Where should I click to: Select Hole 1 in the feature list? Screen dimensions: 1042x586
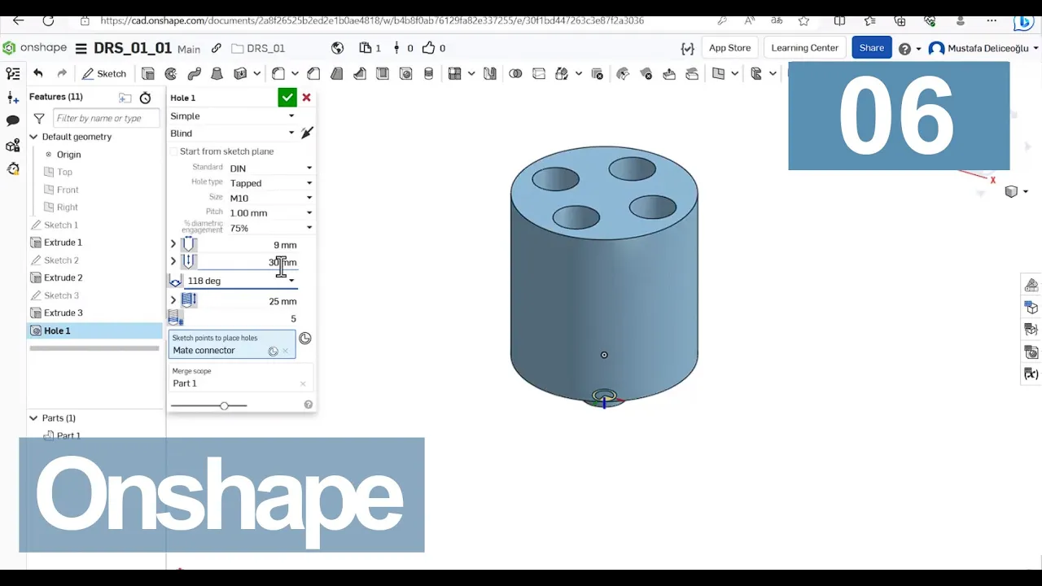pos(94,330)
